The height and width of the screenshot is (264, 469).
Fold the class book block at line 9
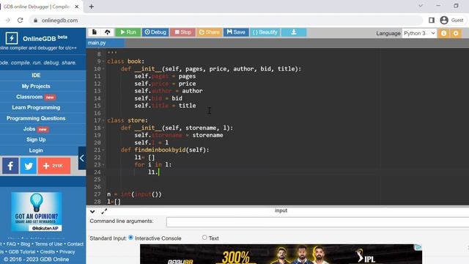point(103,62)
